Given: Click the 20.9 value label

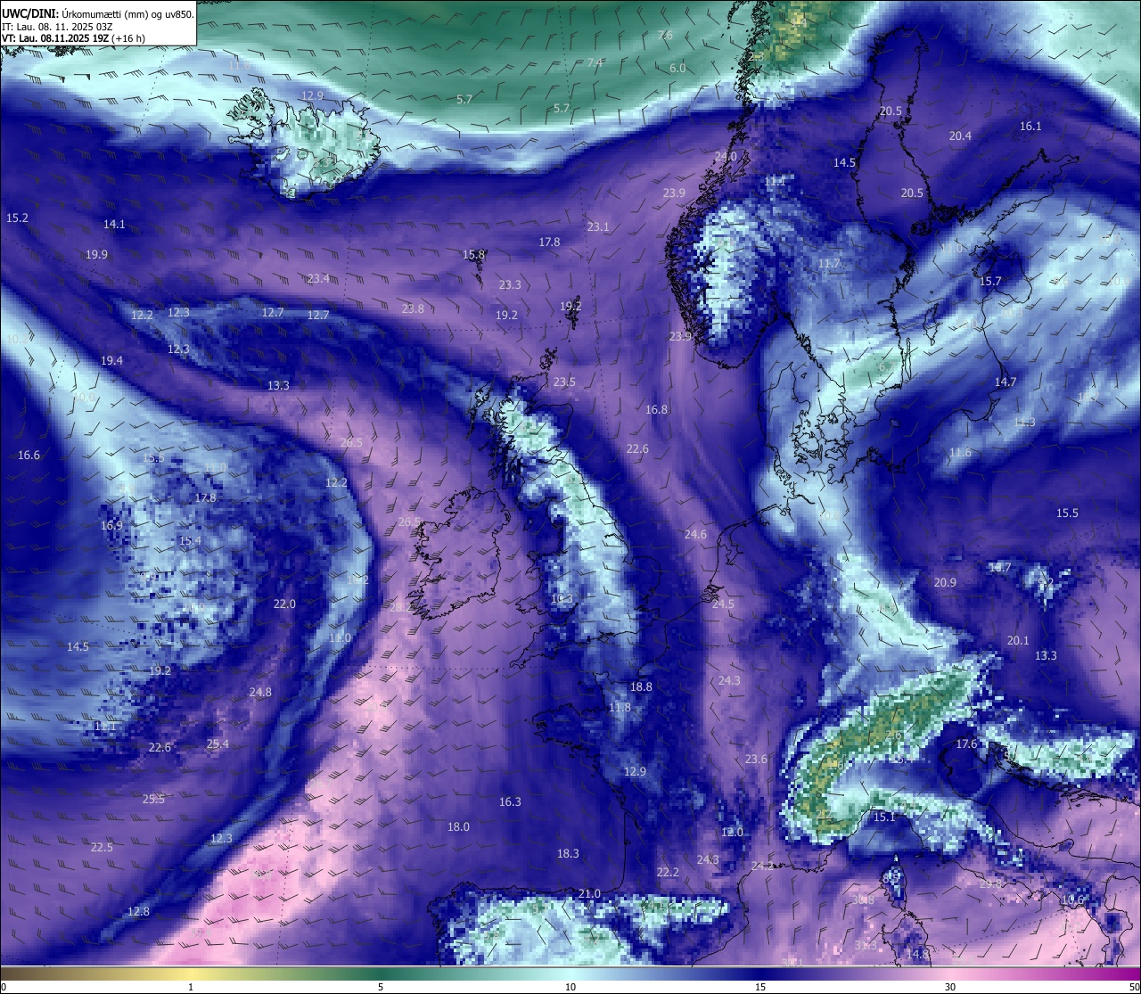Looking at the screenshot, I should 945,583.
